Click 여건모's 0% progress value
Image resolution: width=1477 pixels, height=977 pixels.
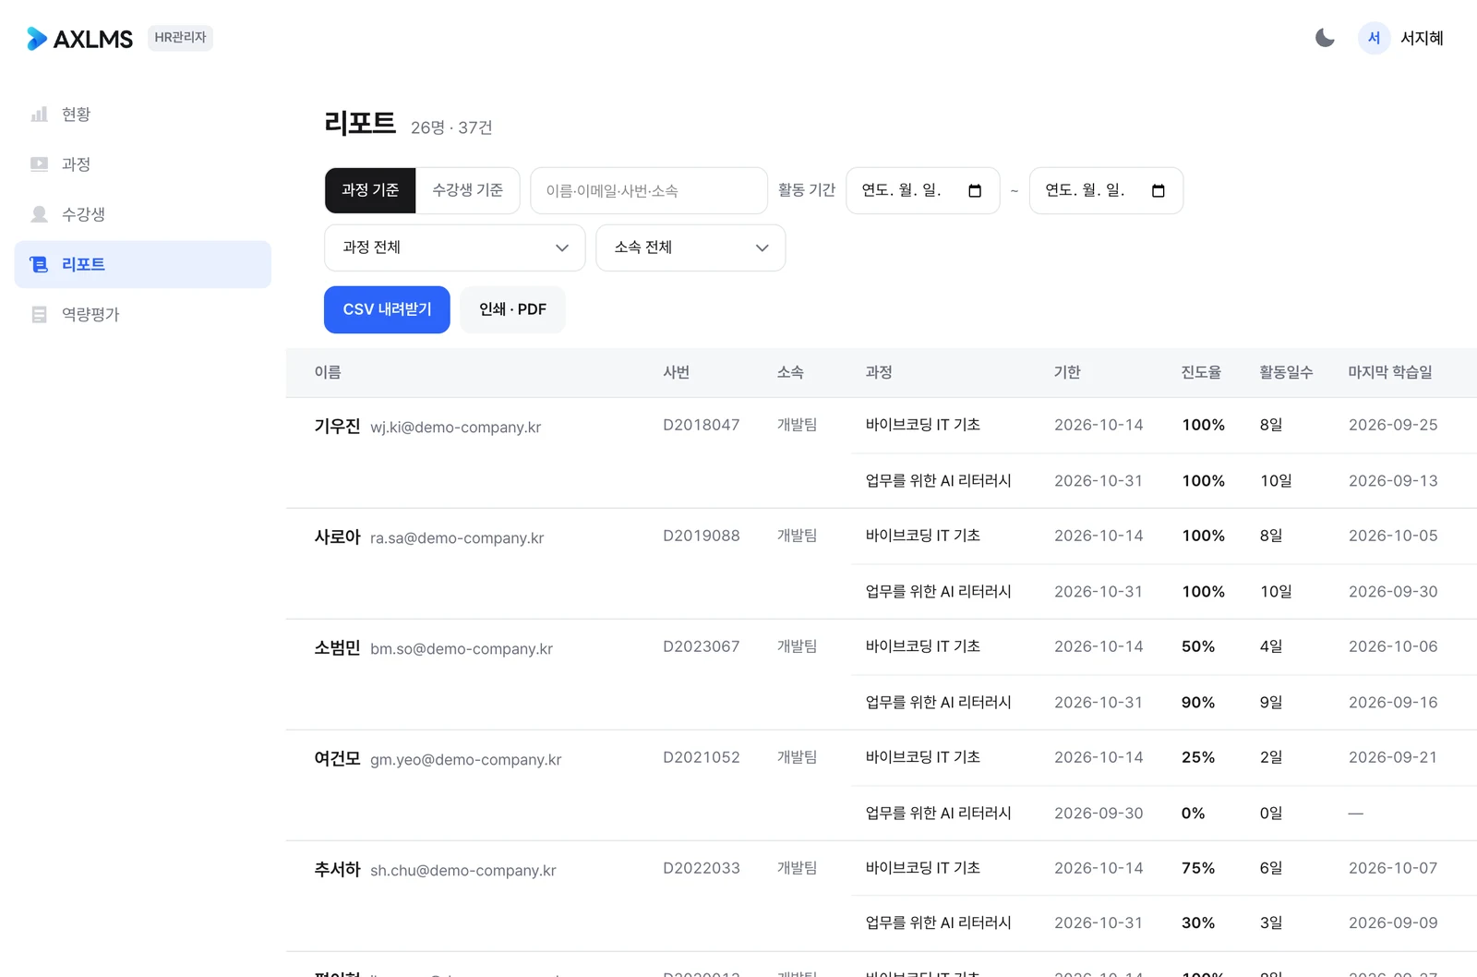(x=1194, y=814)
